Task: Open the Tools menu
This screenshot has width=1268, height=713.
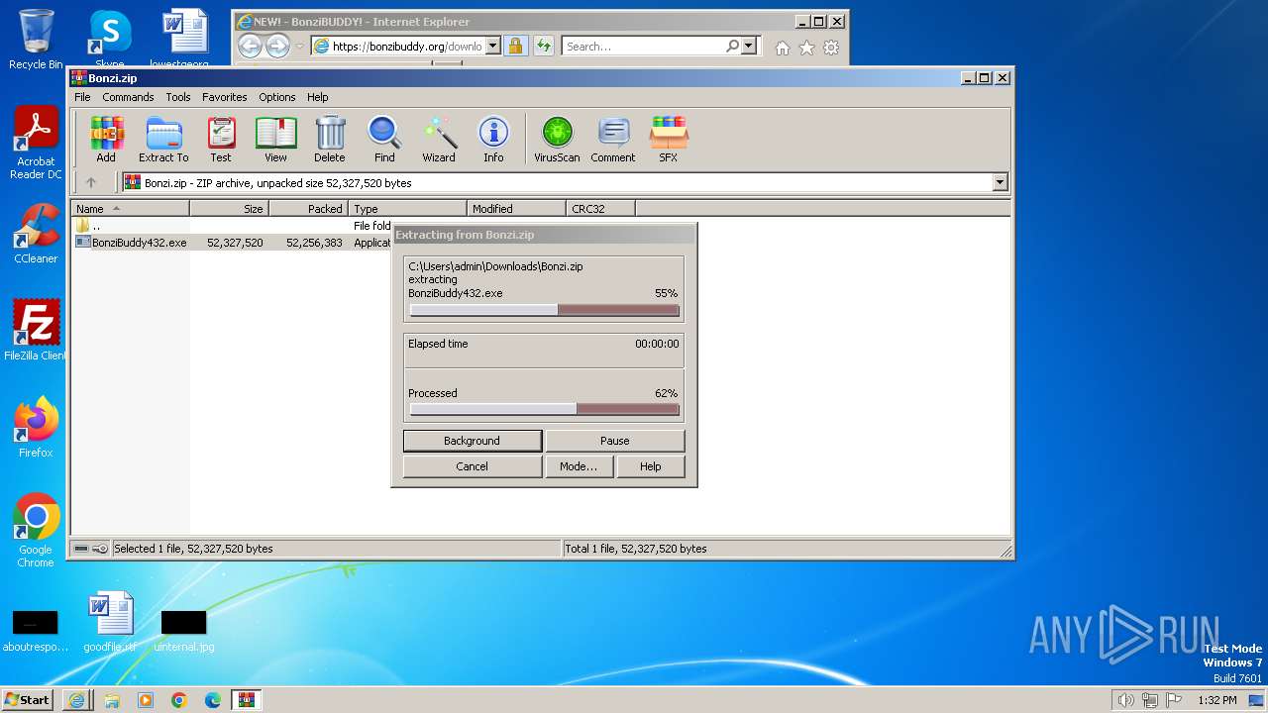Action: 178,97
